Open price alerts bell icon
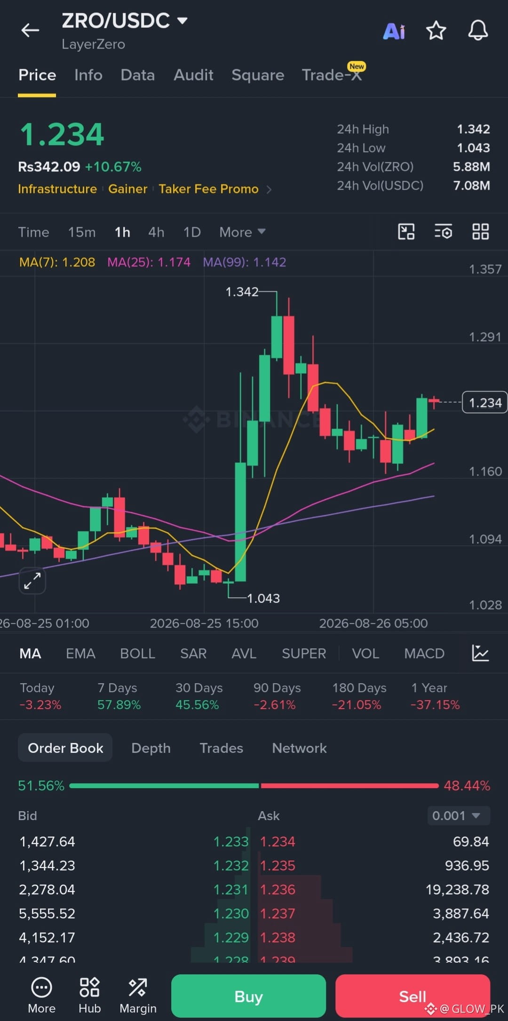 point(478,31)
